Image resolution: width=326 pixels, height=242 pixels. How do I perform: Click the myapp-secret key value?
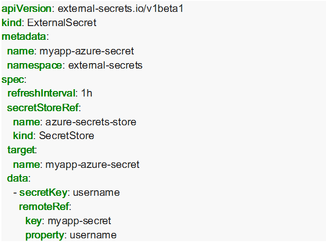click(79, 221)
